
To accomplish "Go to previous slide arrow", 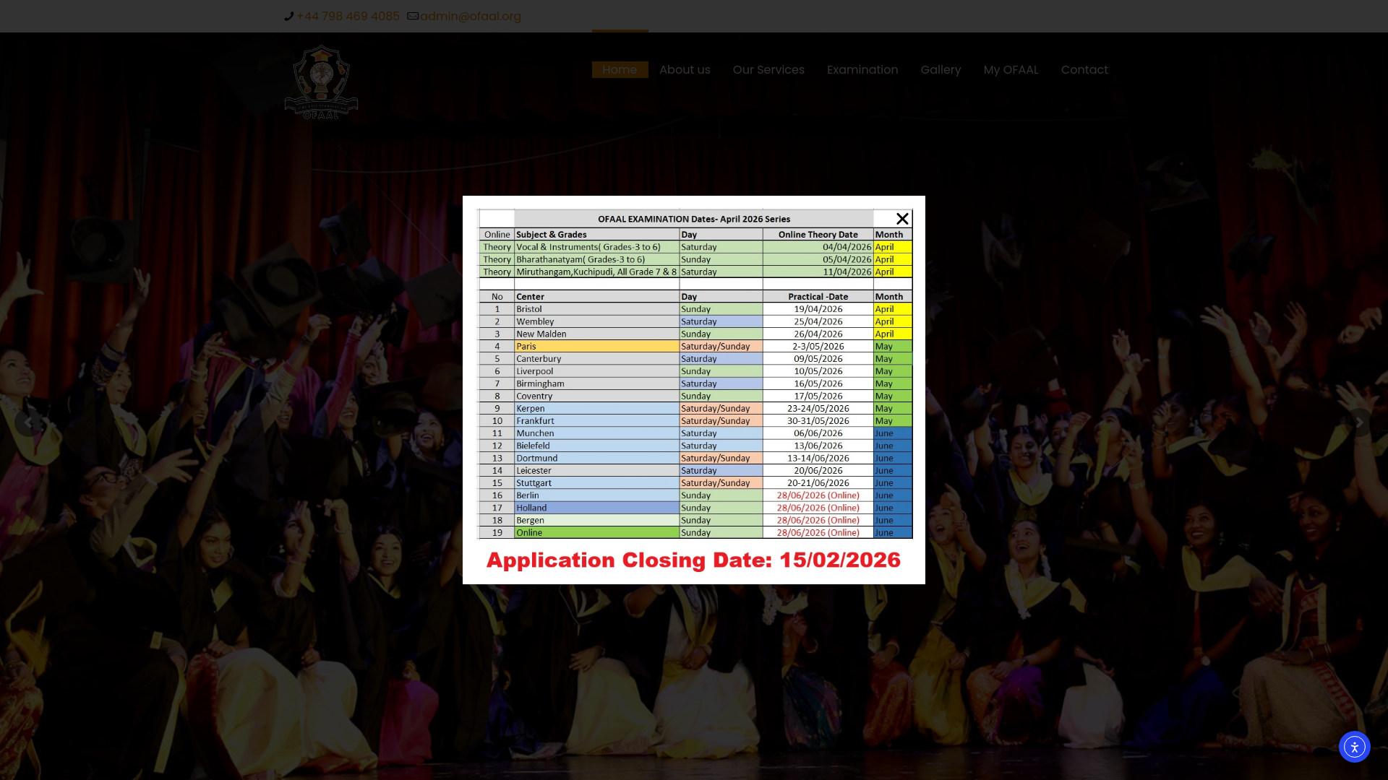I will pos(28,422).
